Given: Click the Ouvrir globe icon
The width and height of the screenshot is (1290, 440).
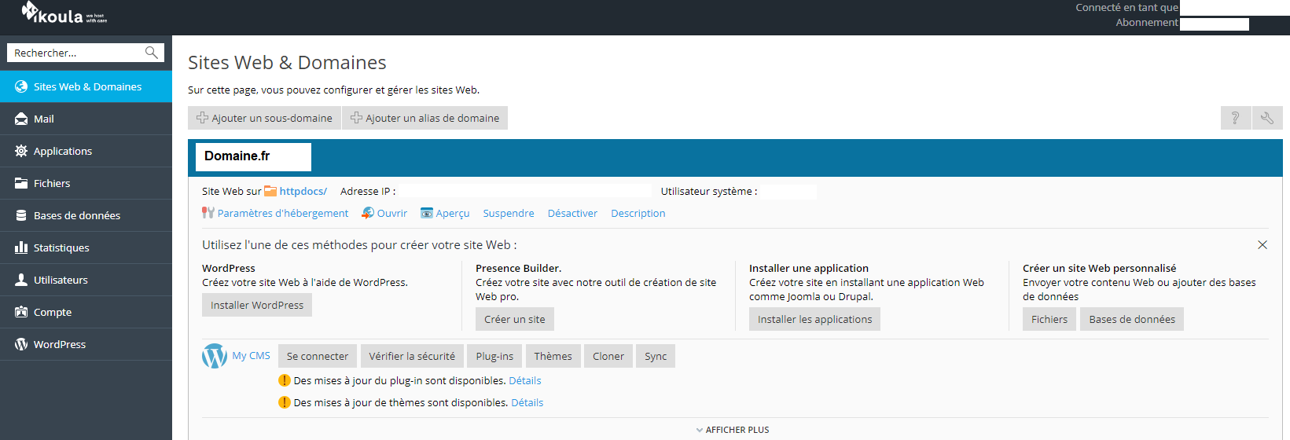Looking at the screenshot, I should click(x=368, y=213).
